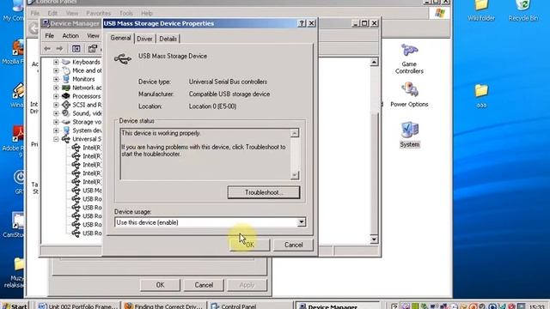Image resolution: width=550 pixels, height=309 pixels.
Task: Click Control Panel back navigation button
Action: [34, 28]
